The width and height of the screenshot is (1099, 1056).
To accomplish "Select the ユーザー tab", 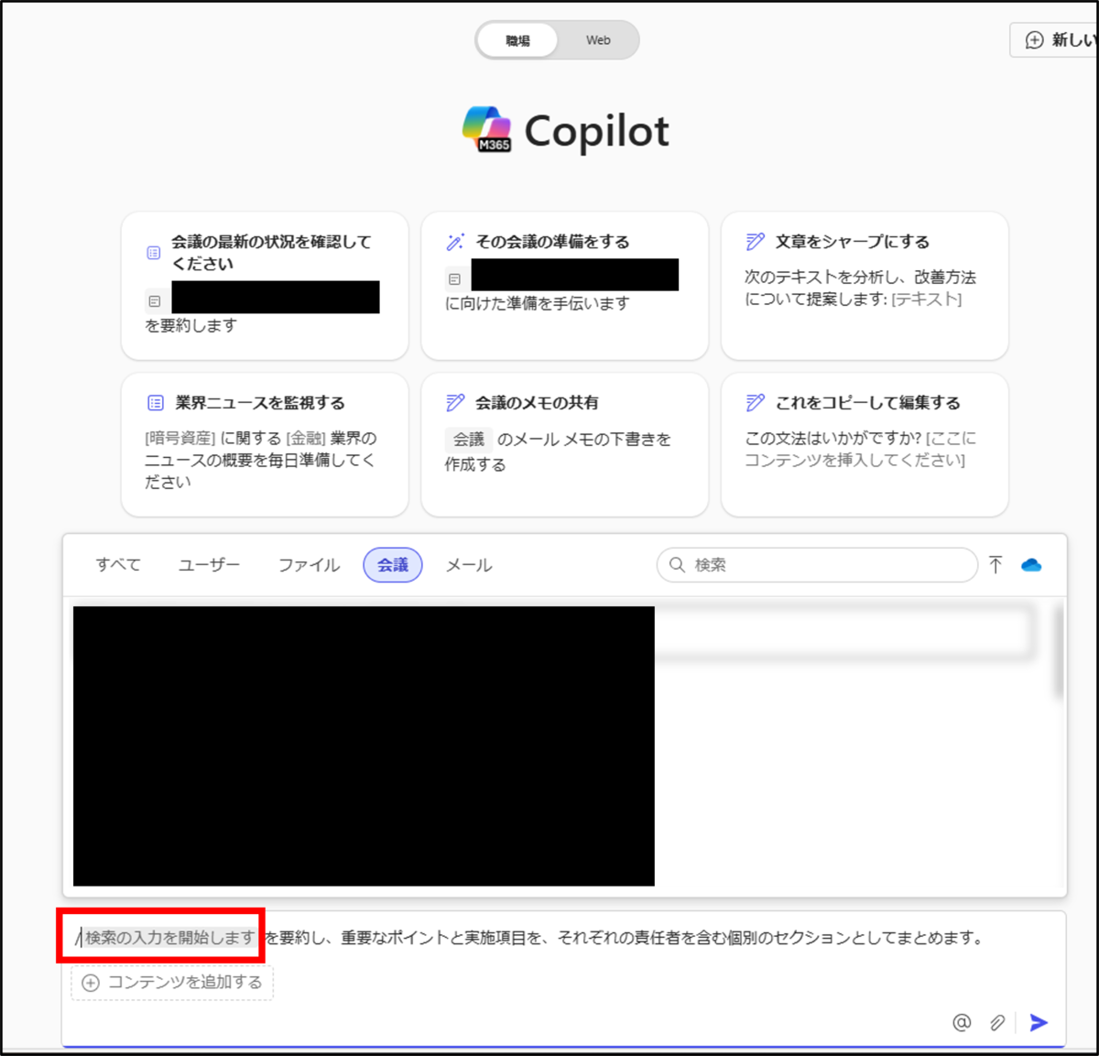I will point(209,565).
